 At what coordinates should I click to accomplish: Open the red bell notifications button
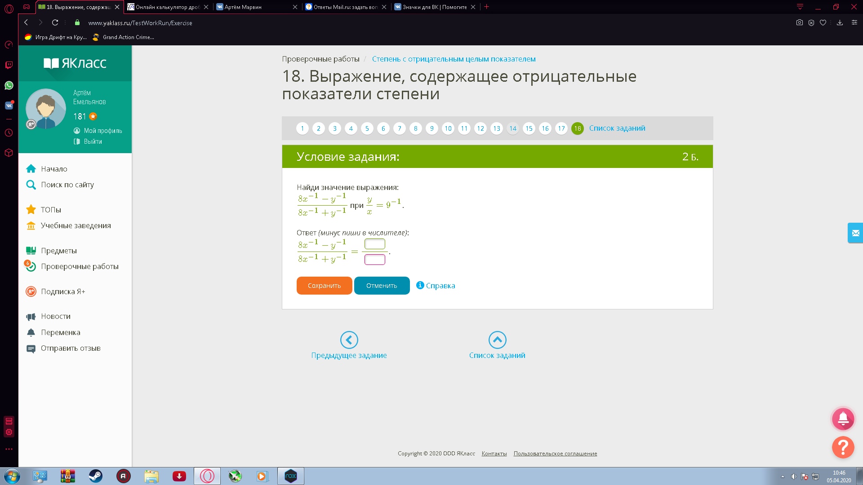point(843,419)
